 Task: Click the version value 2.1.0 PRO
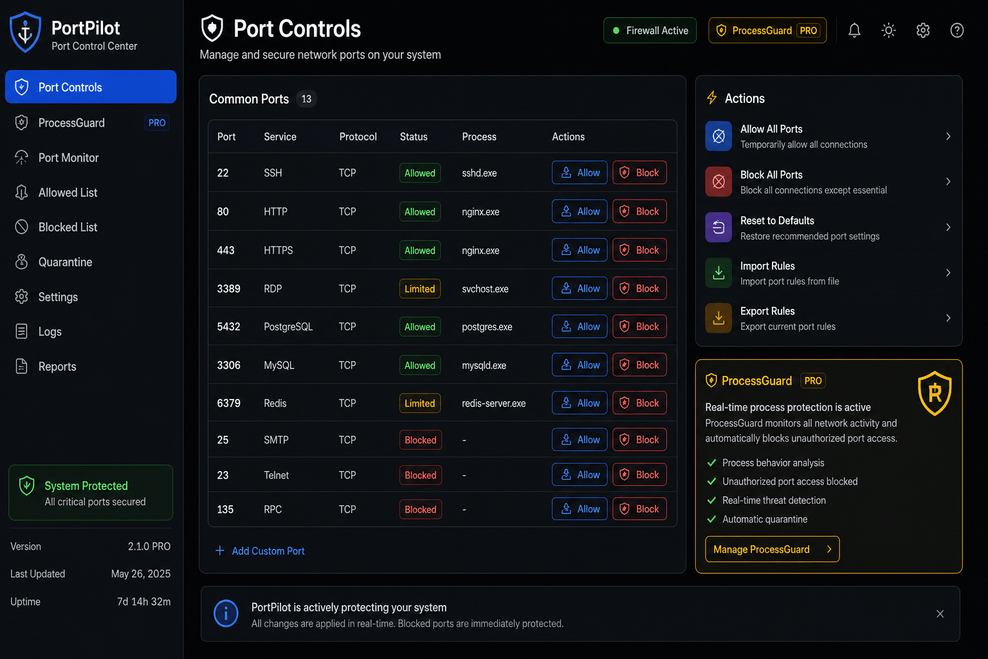149,546
